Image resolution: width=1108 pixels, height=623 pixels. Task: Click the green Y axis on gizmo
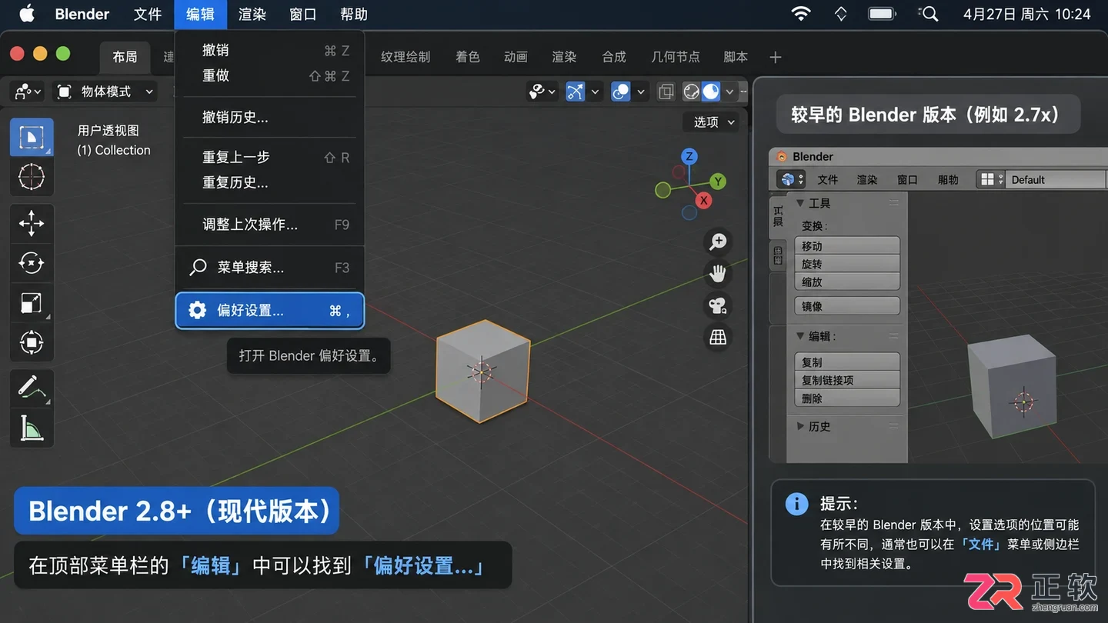pos(718,182)
